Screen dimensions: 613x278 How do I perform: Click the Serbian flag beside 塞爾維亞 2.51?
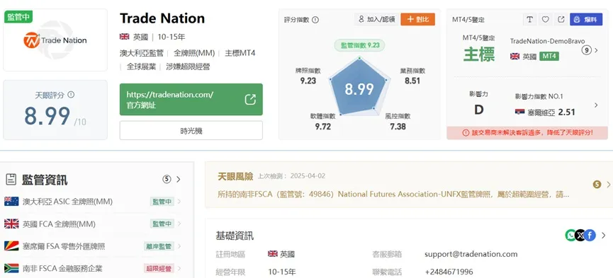coord(519,112)
